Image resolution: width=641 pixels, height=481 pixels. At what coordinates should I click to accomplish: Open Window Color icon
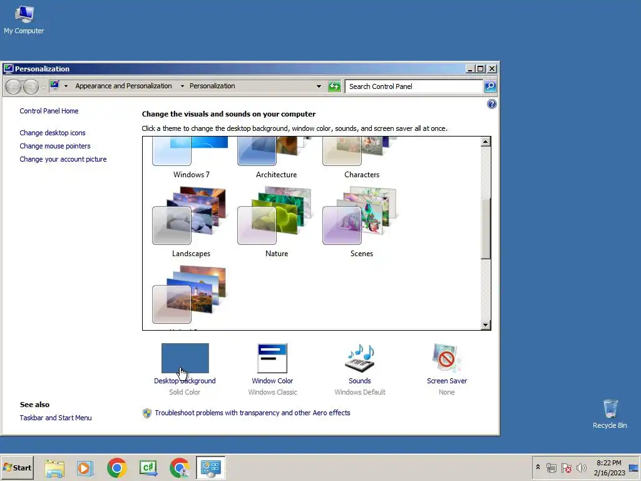tap(272, 358)
